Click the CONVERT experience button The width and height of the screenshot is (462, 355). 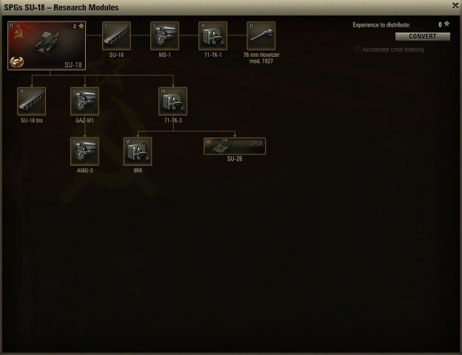(x=423, y=36)
